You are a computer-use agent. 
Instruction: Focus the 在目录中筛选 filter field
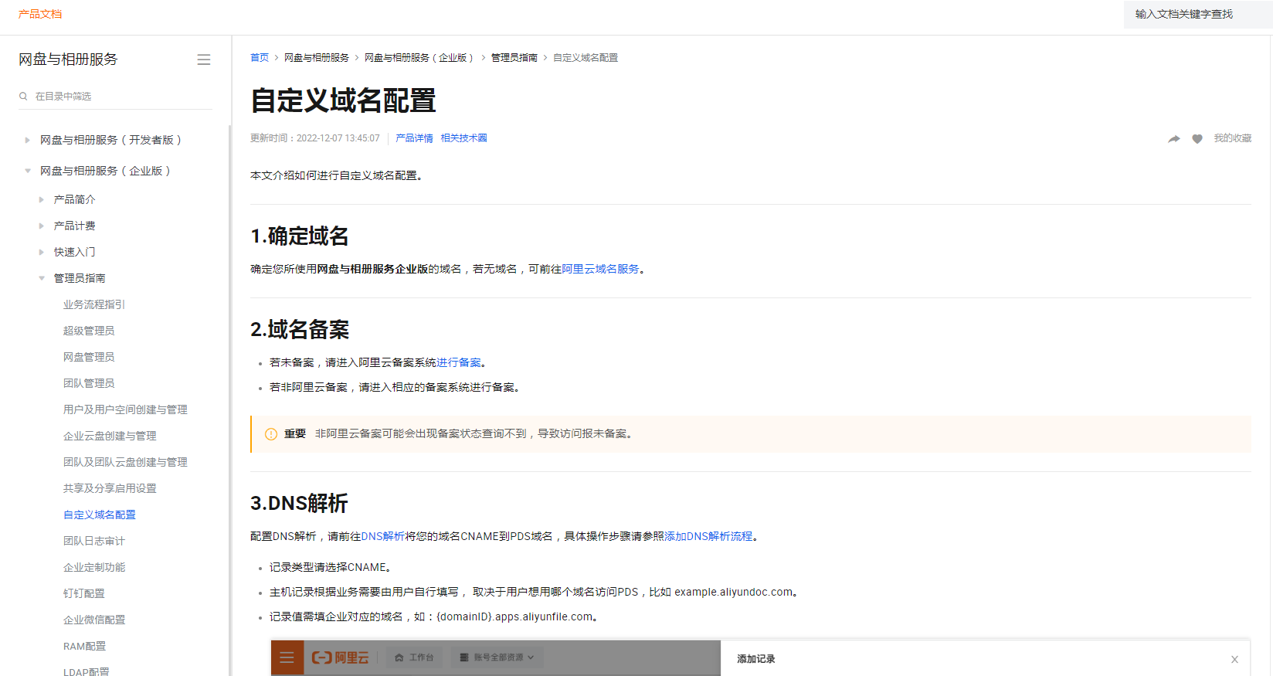click(116, 97)
